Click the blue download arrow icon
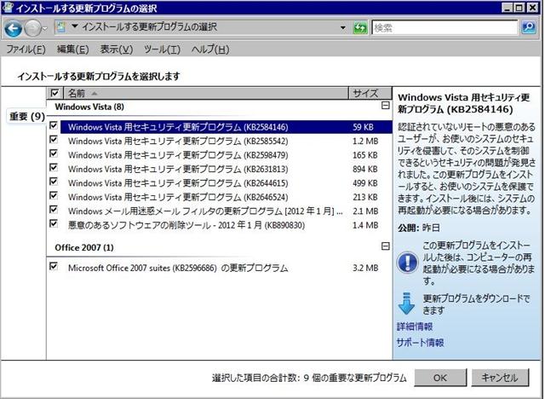Screen dimensions: 545x399 (406, 304)
